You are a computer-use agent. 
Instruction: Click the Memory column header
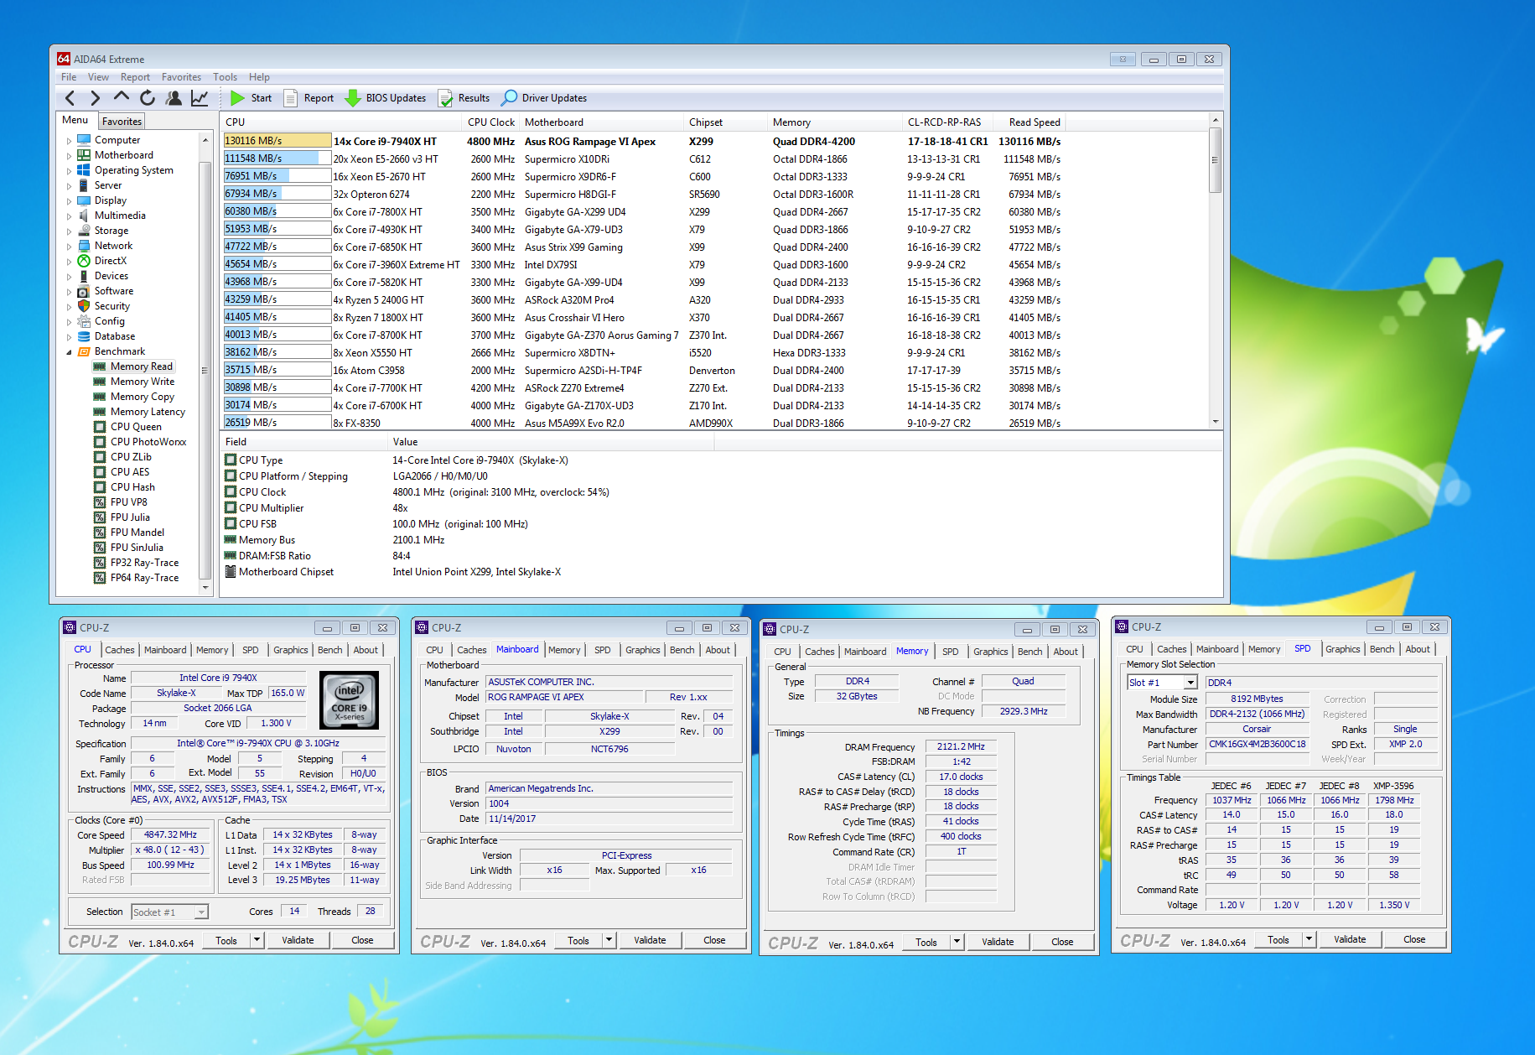[834, 122]
